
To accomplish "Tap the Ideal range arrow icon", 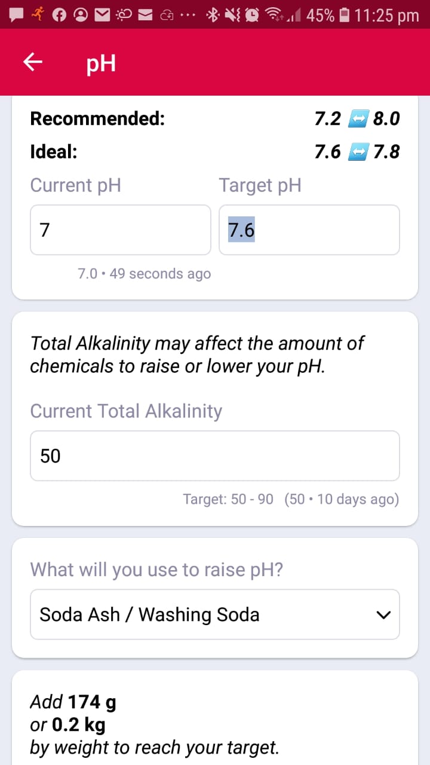I will [x=357, y=153].
